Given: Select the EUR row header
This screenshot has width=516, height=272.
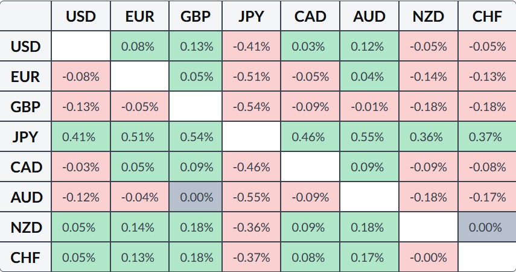Looking at the screenshot, I should pyautogui.click(x=25, y=77).
